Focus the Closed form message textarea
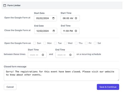The height and width of the screenshot is (94, 124). tap(61, 75)
